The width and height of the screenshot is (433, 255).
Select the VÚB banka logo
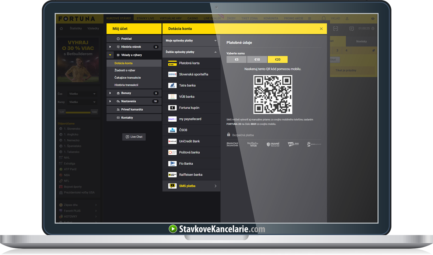[172, 97]
